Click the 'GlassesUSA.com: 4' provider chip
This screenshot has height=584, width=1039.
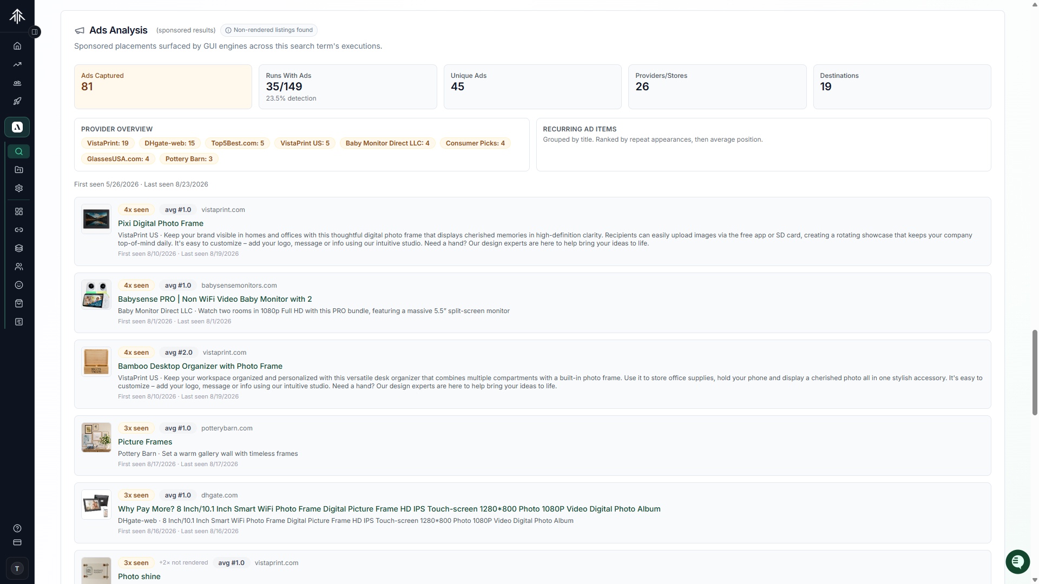point(118,159)
